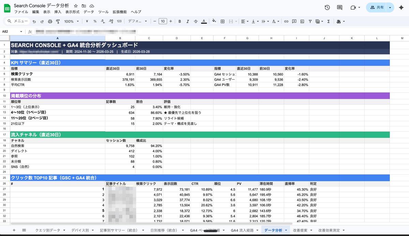Open the text color picker
This screenshot has width=409, height=236.
tap(204, 21)
